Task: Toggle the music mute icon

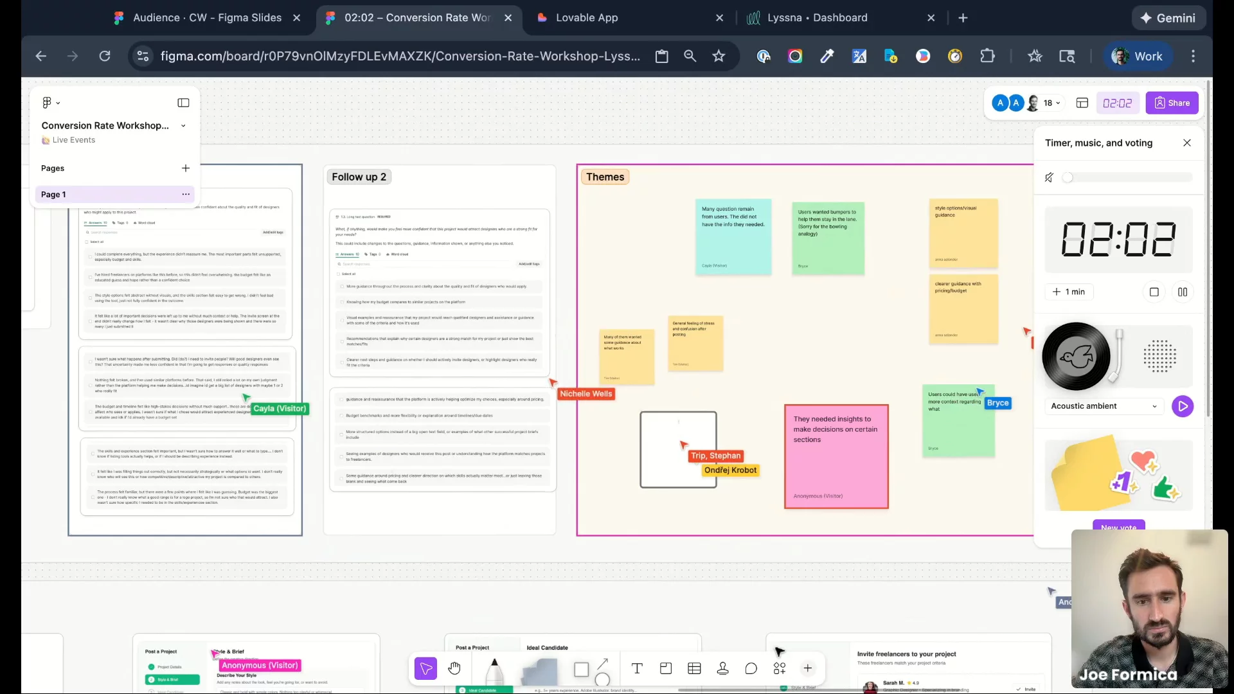Action: (x=1049, y=177)
